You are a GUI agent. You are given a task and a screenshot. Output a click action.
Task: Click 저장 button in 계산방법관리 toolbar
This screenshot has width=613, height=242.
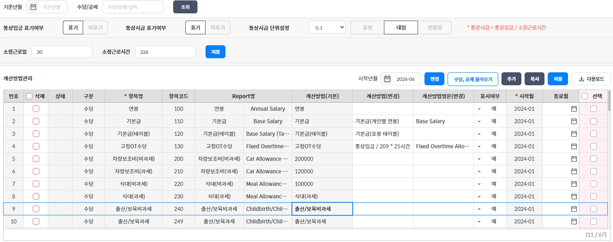click(558, 79)
